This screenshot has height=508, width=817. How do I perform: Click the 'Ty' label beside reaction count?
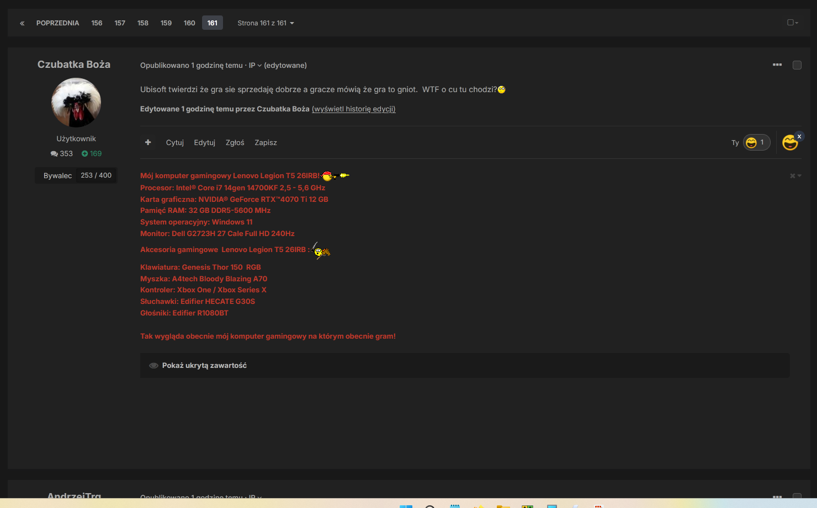click(735, 143)
